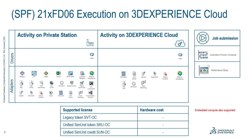Select the 'Unified SimUnit credit SUN-OC' row

(124, 132)
